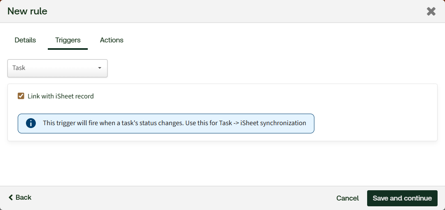Select the "Task" text in combo box
The width and height of the screenshot is (445, 210).
(x=19, y=68)
